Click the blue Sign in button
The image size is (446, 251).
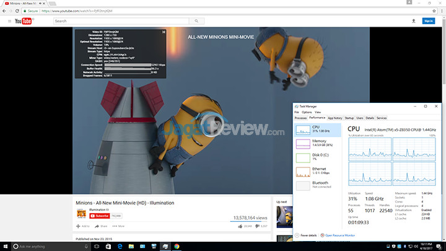[428, 21]
